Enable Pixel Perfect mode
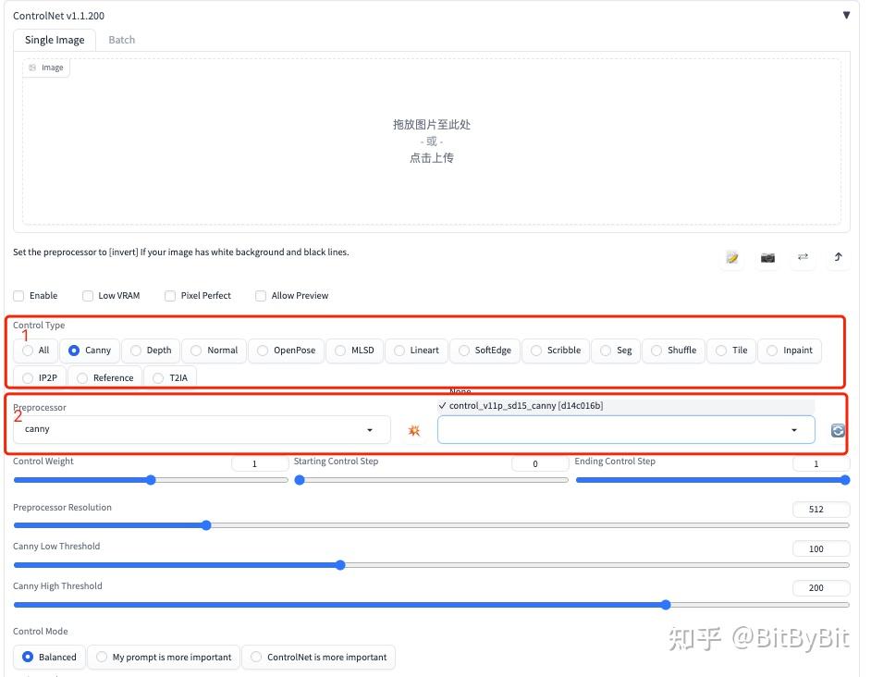The width and height of the screenshot is (871, 677). coord(170,295)
